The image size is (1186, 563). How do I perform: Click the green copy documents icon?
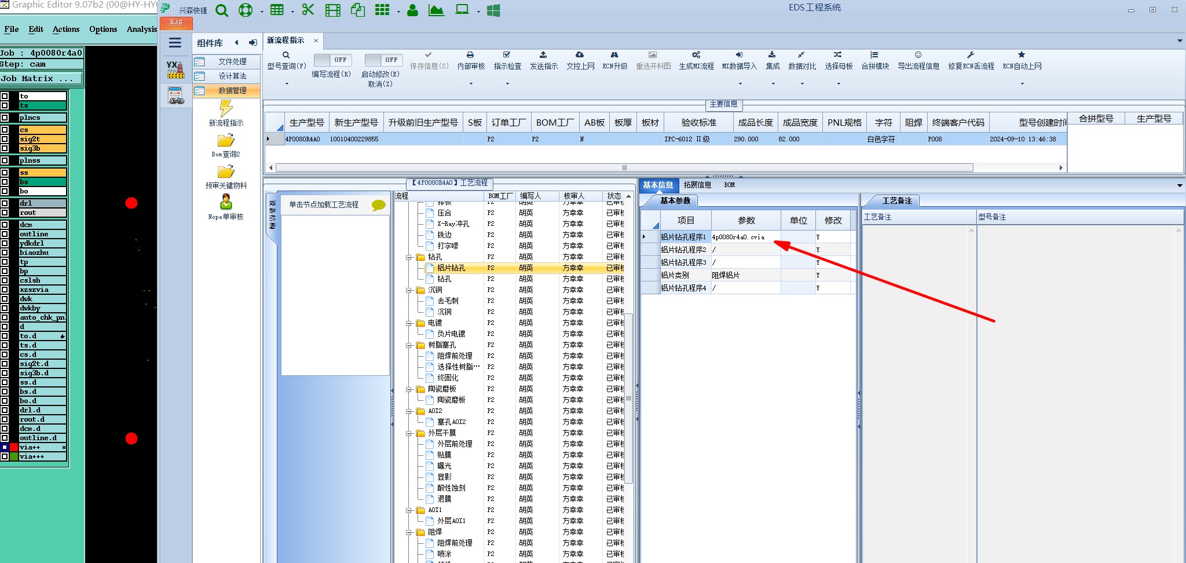358,10
